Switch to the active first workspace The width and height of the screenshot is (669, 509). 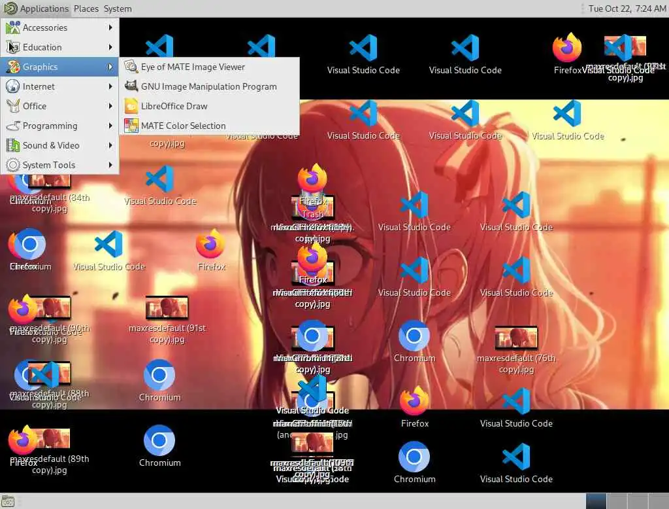tap(596, 501)
